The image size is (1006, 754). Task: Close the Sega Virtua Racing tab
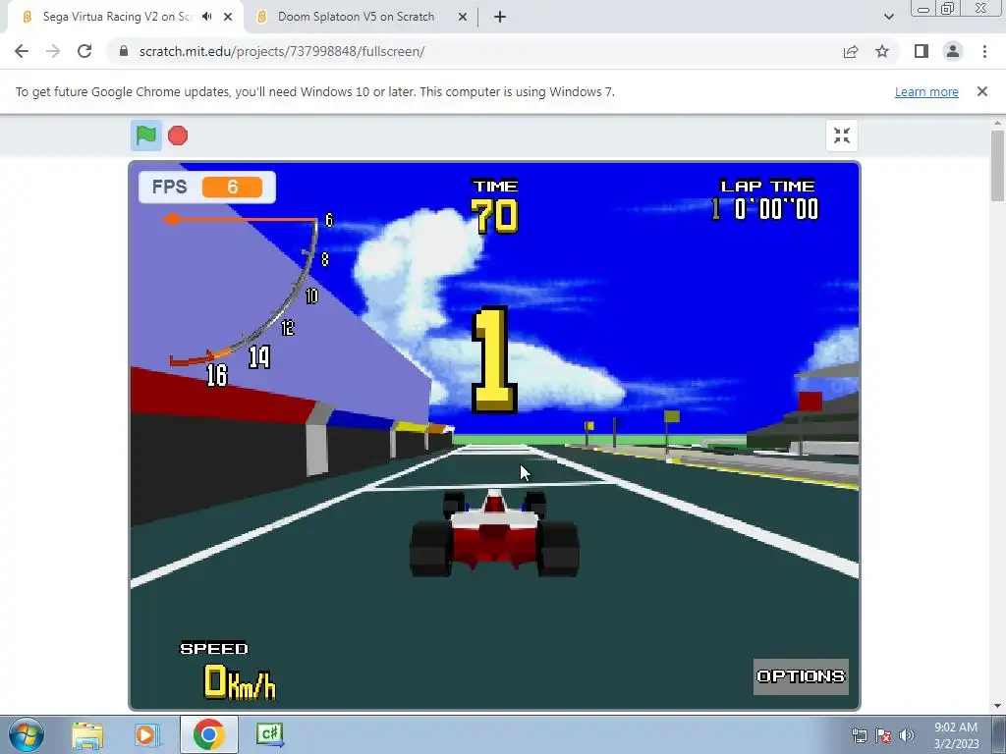point(228,17)
